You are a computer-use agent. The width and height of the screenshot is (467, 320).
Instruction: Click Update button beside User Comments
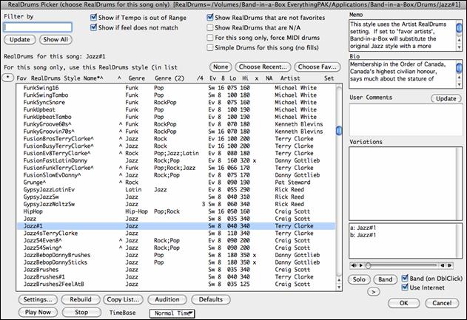pos(446,98)
